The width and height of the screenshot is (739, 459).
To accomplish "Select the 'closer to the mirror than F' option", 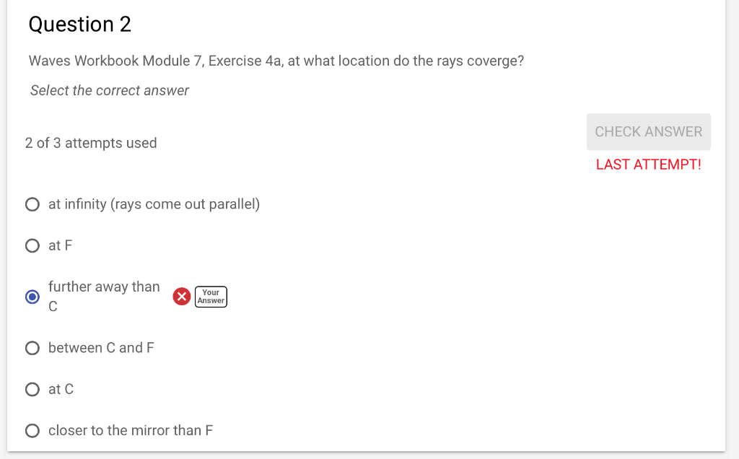I will click(x=32, y=430).
